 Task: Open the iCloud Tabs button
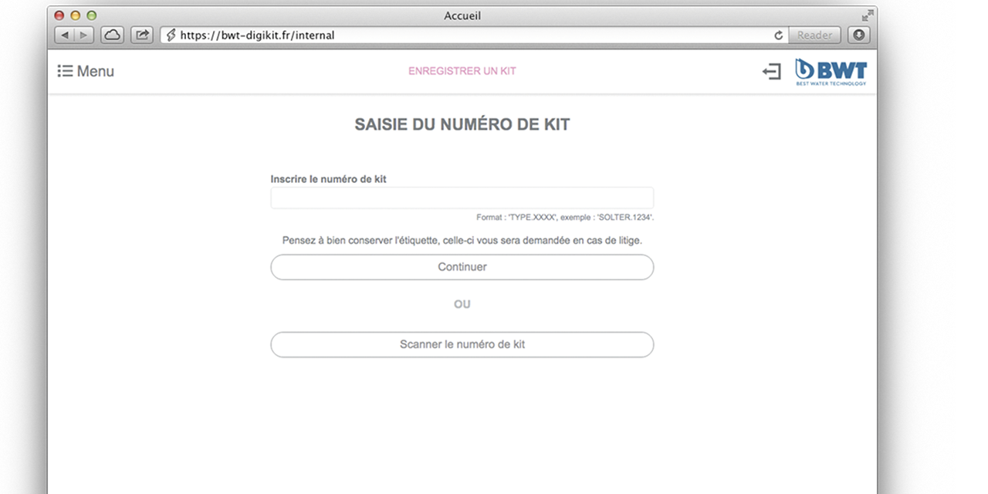(112, 35)
